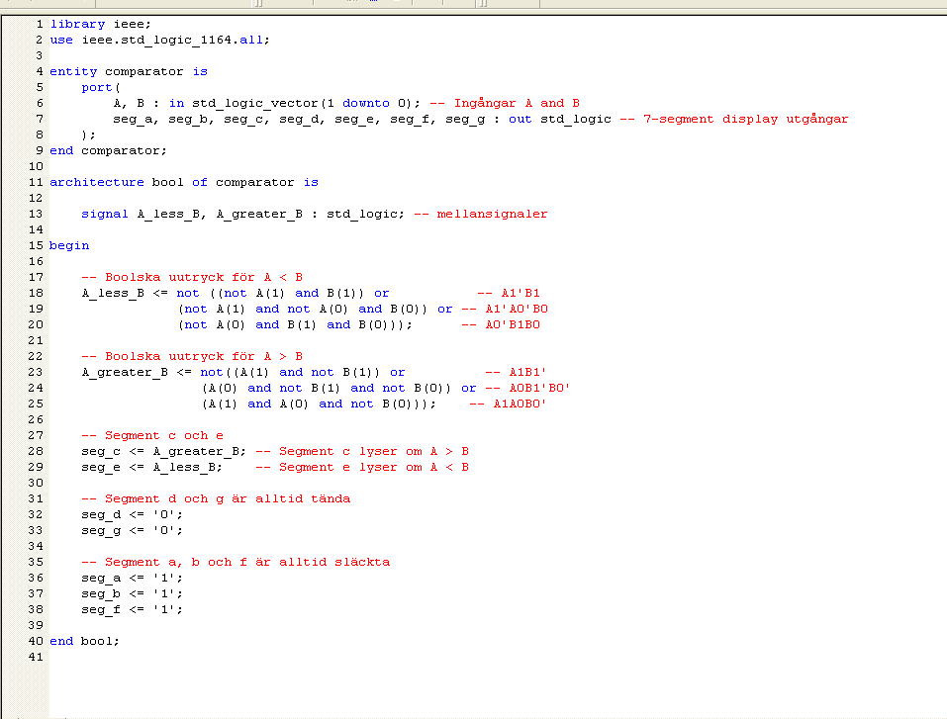This screenshot has width=947, height=719.
Task: Click the 'std_logic_vector' type on line 6
Action: click(x=255, y=103)
